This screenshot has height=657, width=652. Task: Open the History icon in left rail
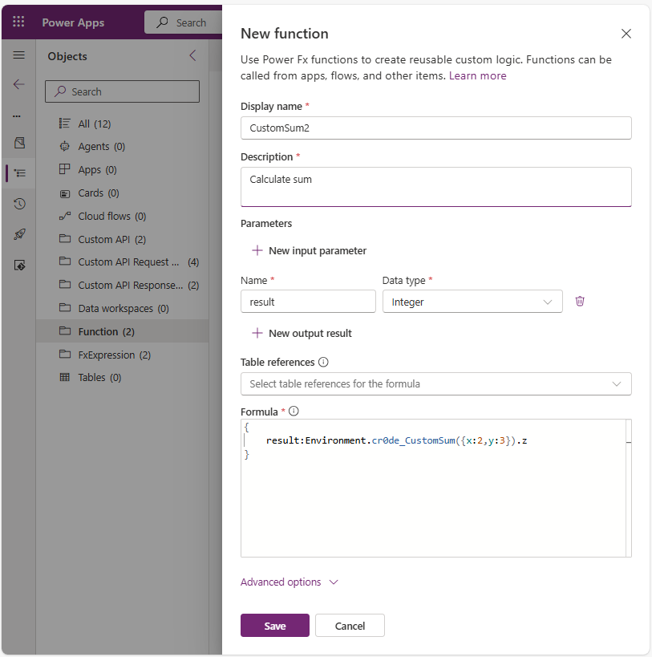tap(19, 204)
